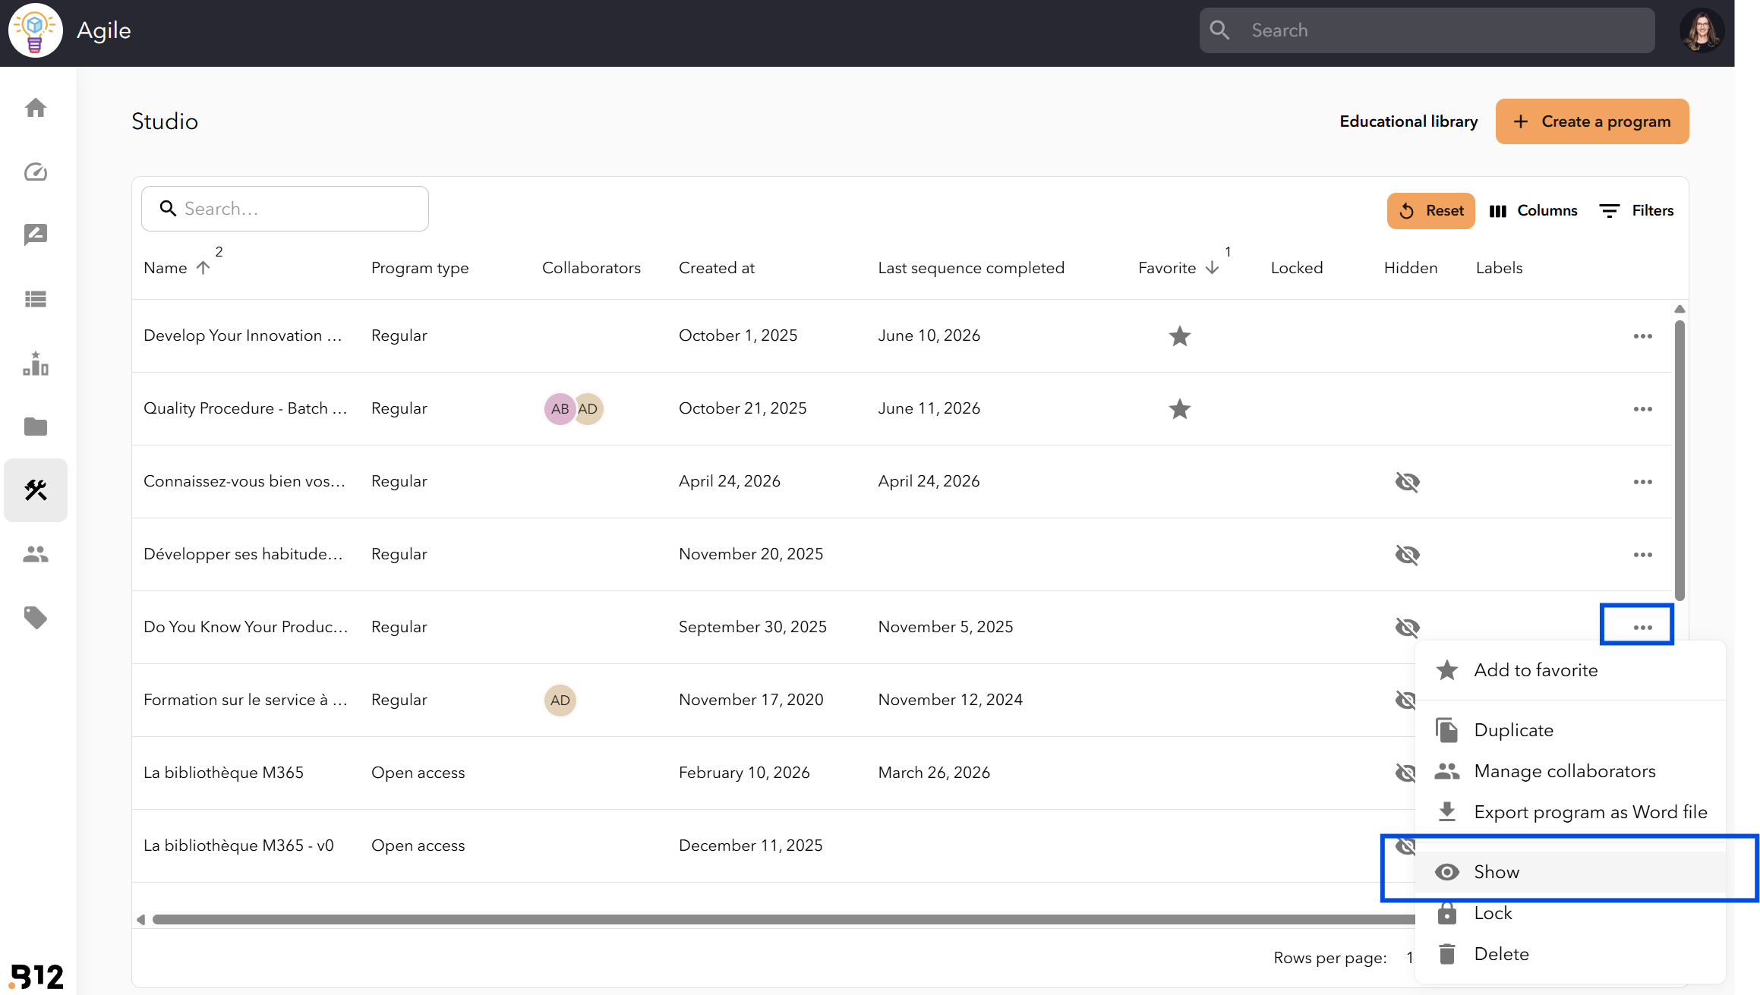Viewport: 1760px width, 995px height.
Task: Focus the table Search field
Action: tap(285, 209)
